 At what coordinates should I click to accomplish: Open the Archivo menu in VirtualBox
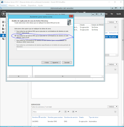[x=4, y=5]
